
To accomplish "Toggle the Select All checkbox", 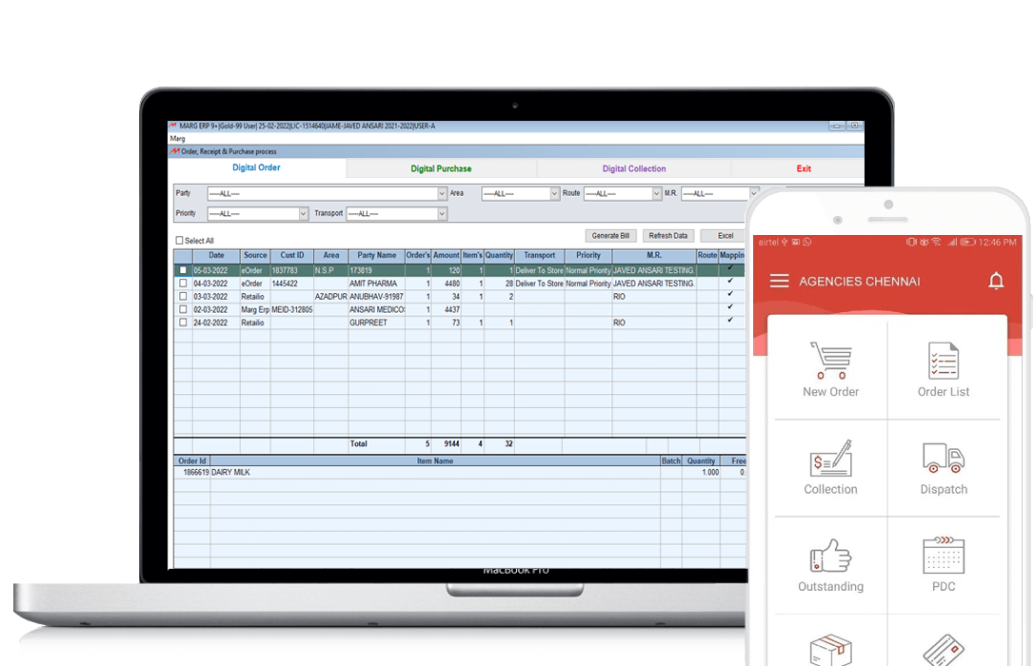I will click(179, 241).
